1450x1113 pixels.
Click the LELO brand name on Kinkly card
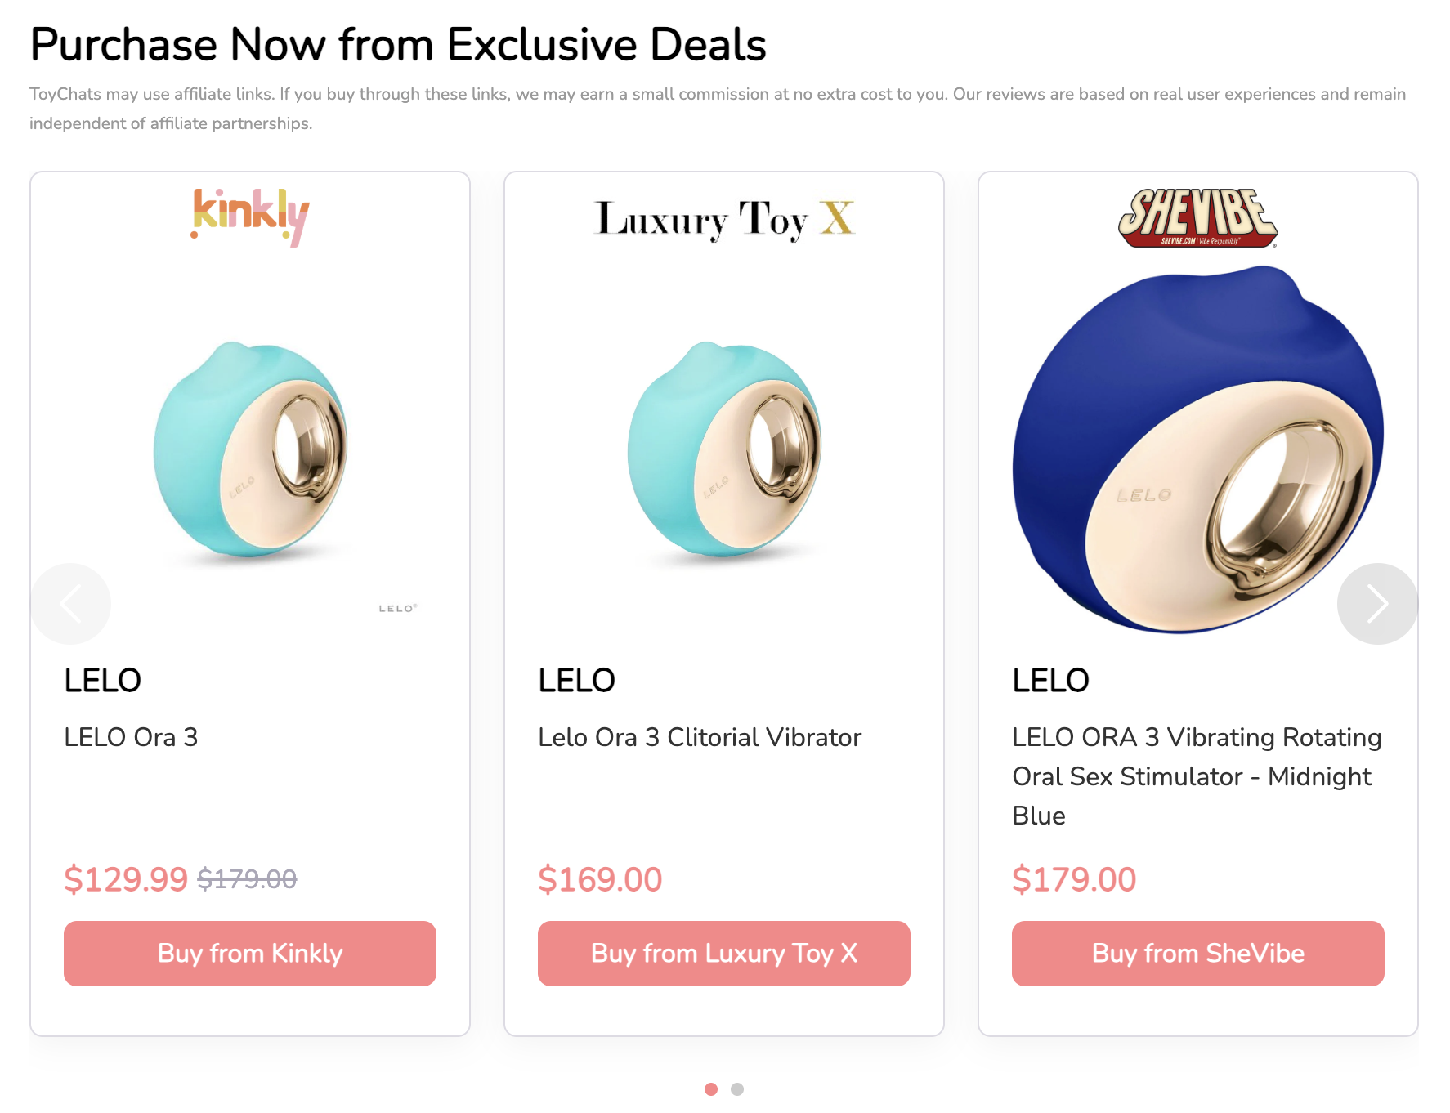(x=103, y=680)
